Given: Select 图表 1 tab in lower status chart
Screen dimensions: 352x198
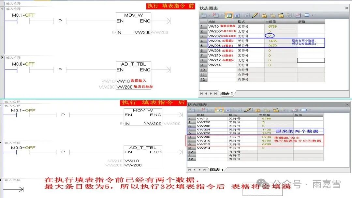Looking at the screenshot, I should point(217,170).
